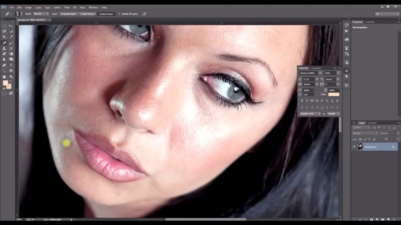This screenshot has height=225, width=401.
Task: Select the Move tool
Action: pos(11,26)
